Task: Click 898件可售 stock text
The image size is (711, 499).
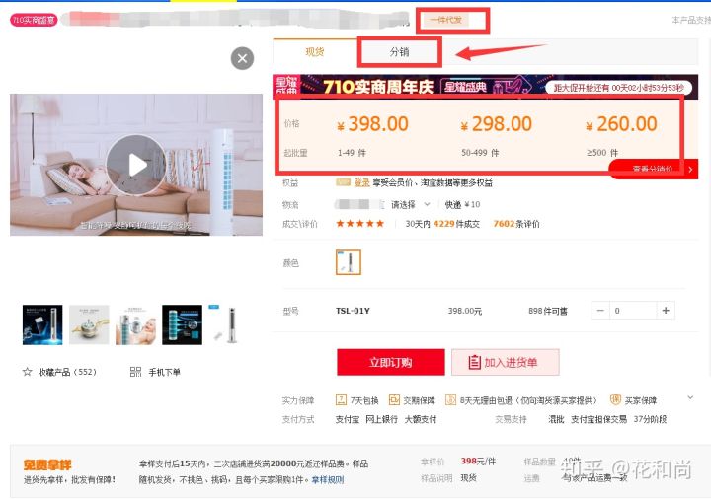Action: tap(548, 311)
